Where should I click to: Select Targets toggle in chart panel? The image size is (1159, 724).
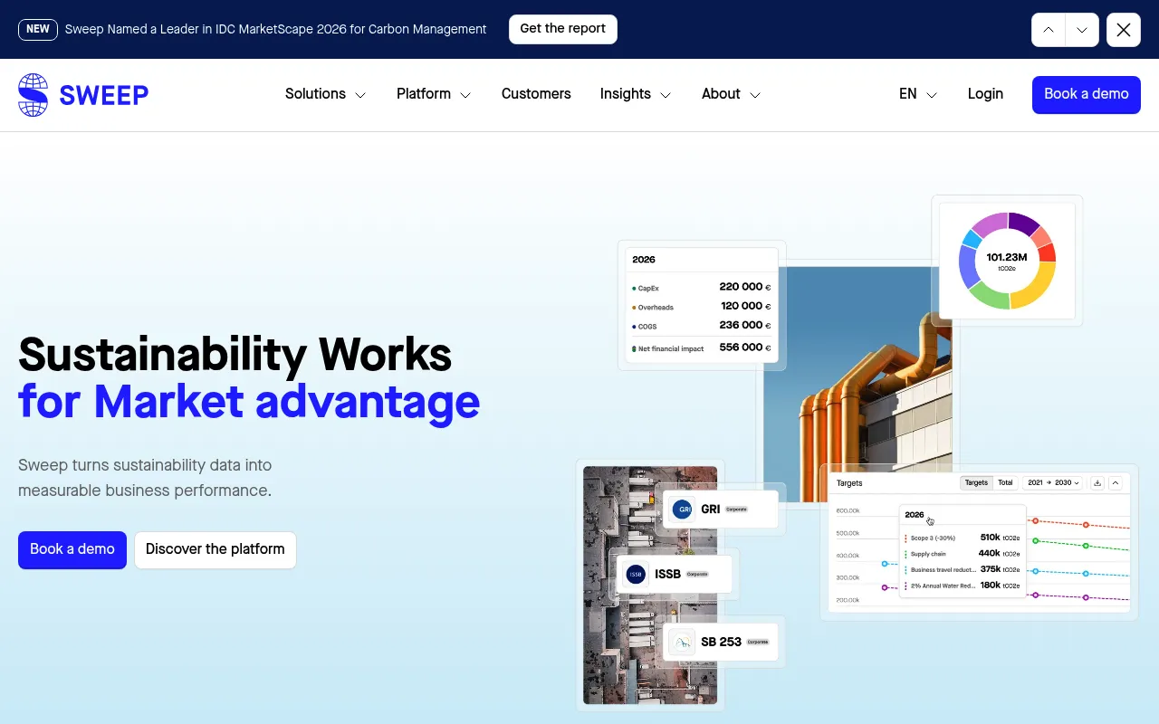click(976, 483)
